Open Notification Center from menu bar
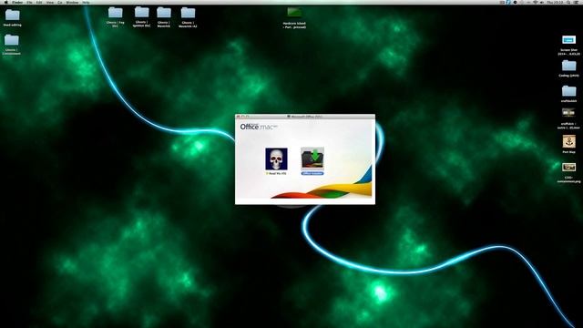This screenshot has width=583, height=328. pyautogui.click(x=576, y=2)
